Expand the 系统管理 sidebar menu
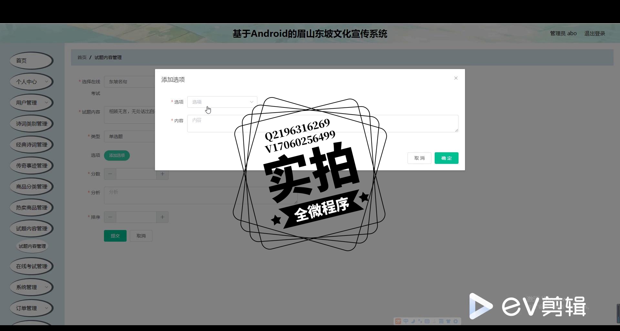This screenshot has width=620, height=331. 31,287
